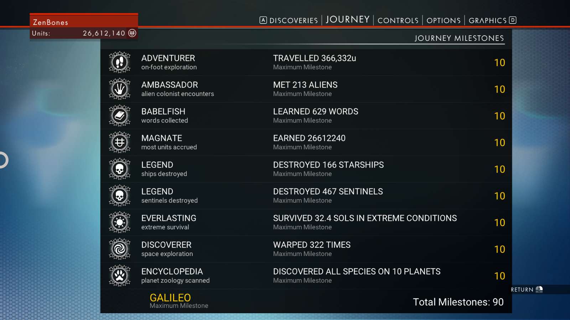
Task: Click the skull badge for ships destroyed
Action: point(120,169)
